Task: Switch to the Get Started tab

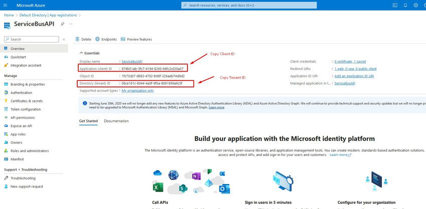Action: pyautogui.click(x=88, y=121)
